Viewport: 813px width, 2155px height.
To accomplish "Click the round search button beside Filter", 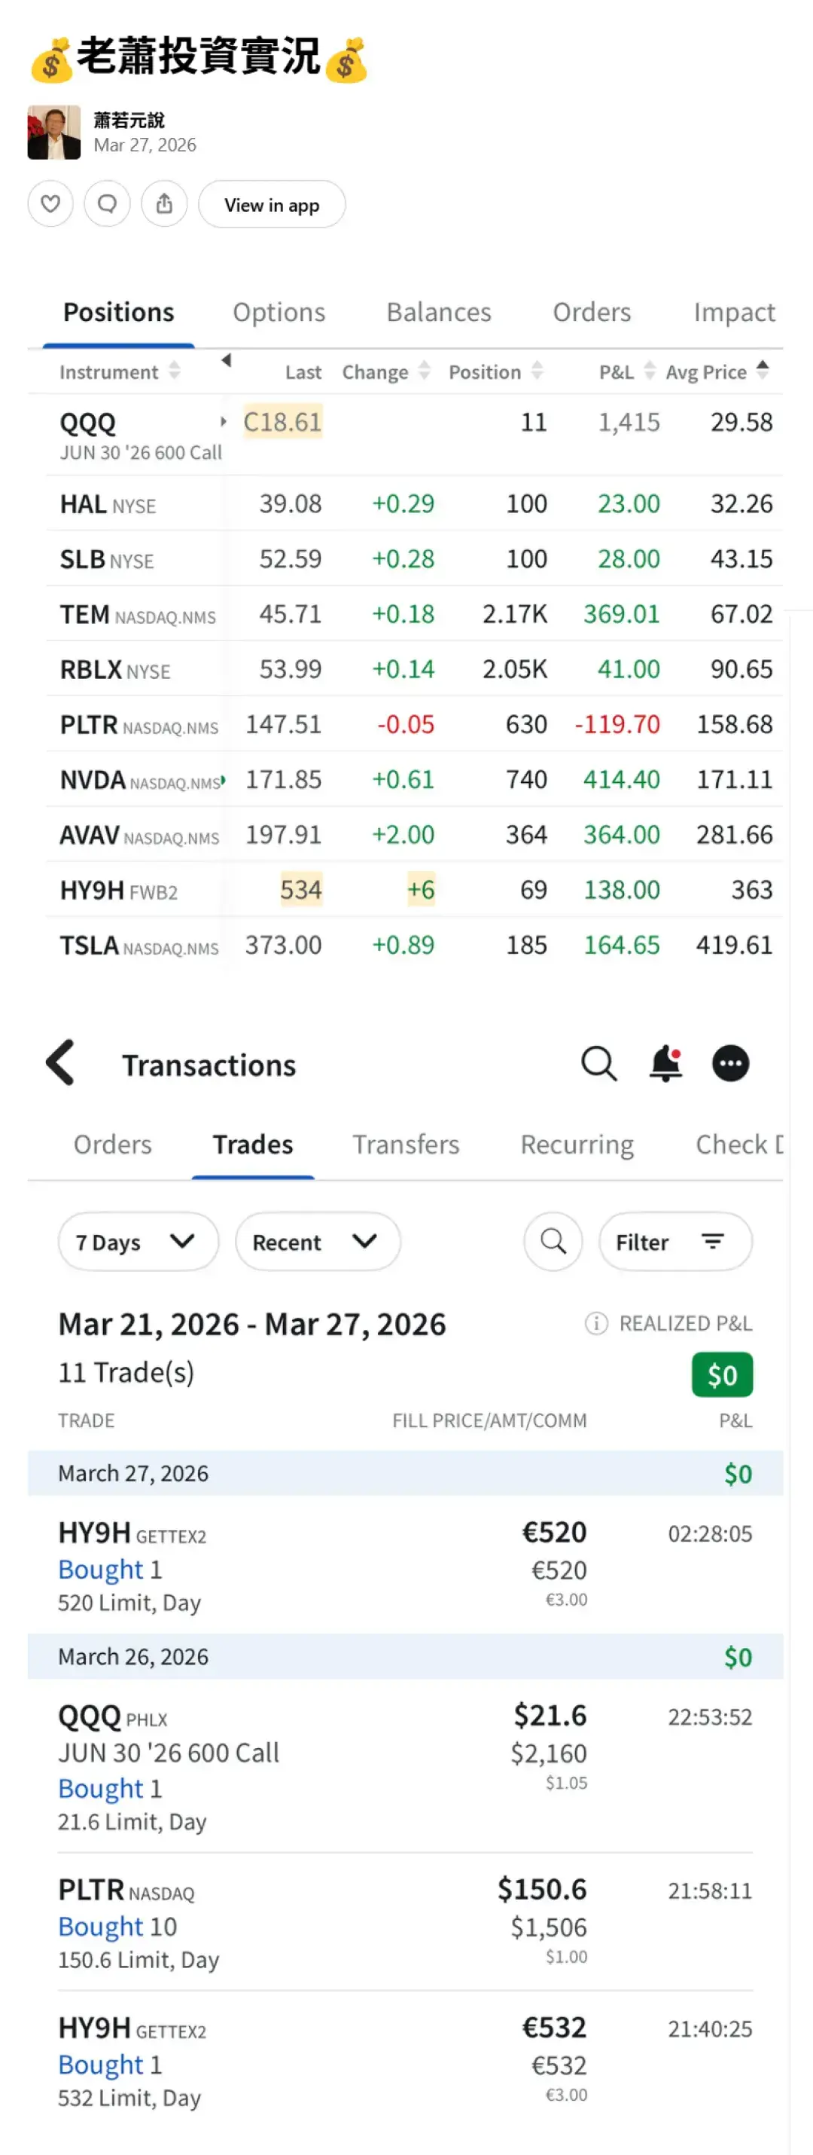I will pyautogui.click(x=553, y=1242).
